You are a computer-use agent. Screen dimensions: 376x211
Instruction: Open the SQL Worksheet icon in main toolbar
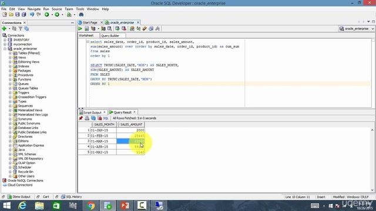(x=69, y=15)
